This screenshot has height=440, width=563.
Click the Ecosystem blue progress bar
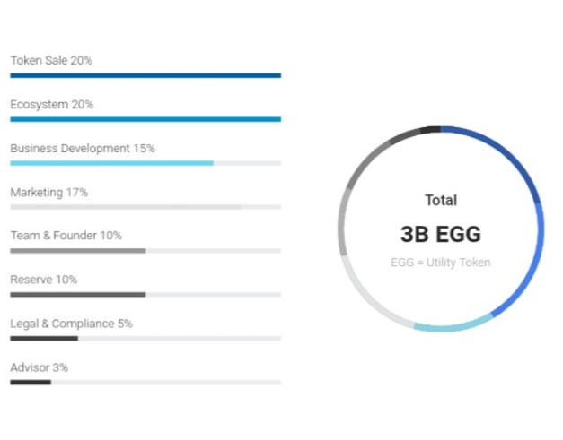click(145, 119)
